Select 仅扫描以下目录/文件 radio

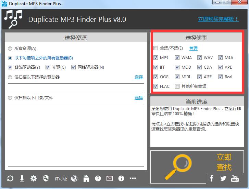pyautogui.click(x=10, y=98)
